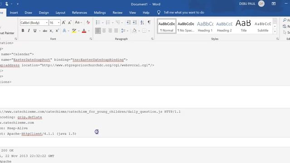Open Change Case options
290x163 pixels.
click(x=78, y=23)
